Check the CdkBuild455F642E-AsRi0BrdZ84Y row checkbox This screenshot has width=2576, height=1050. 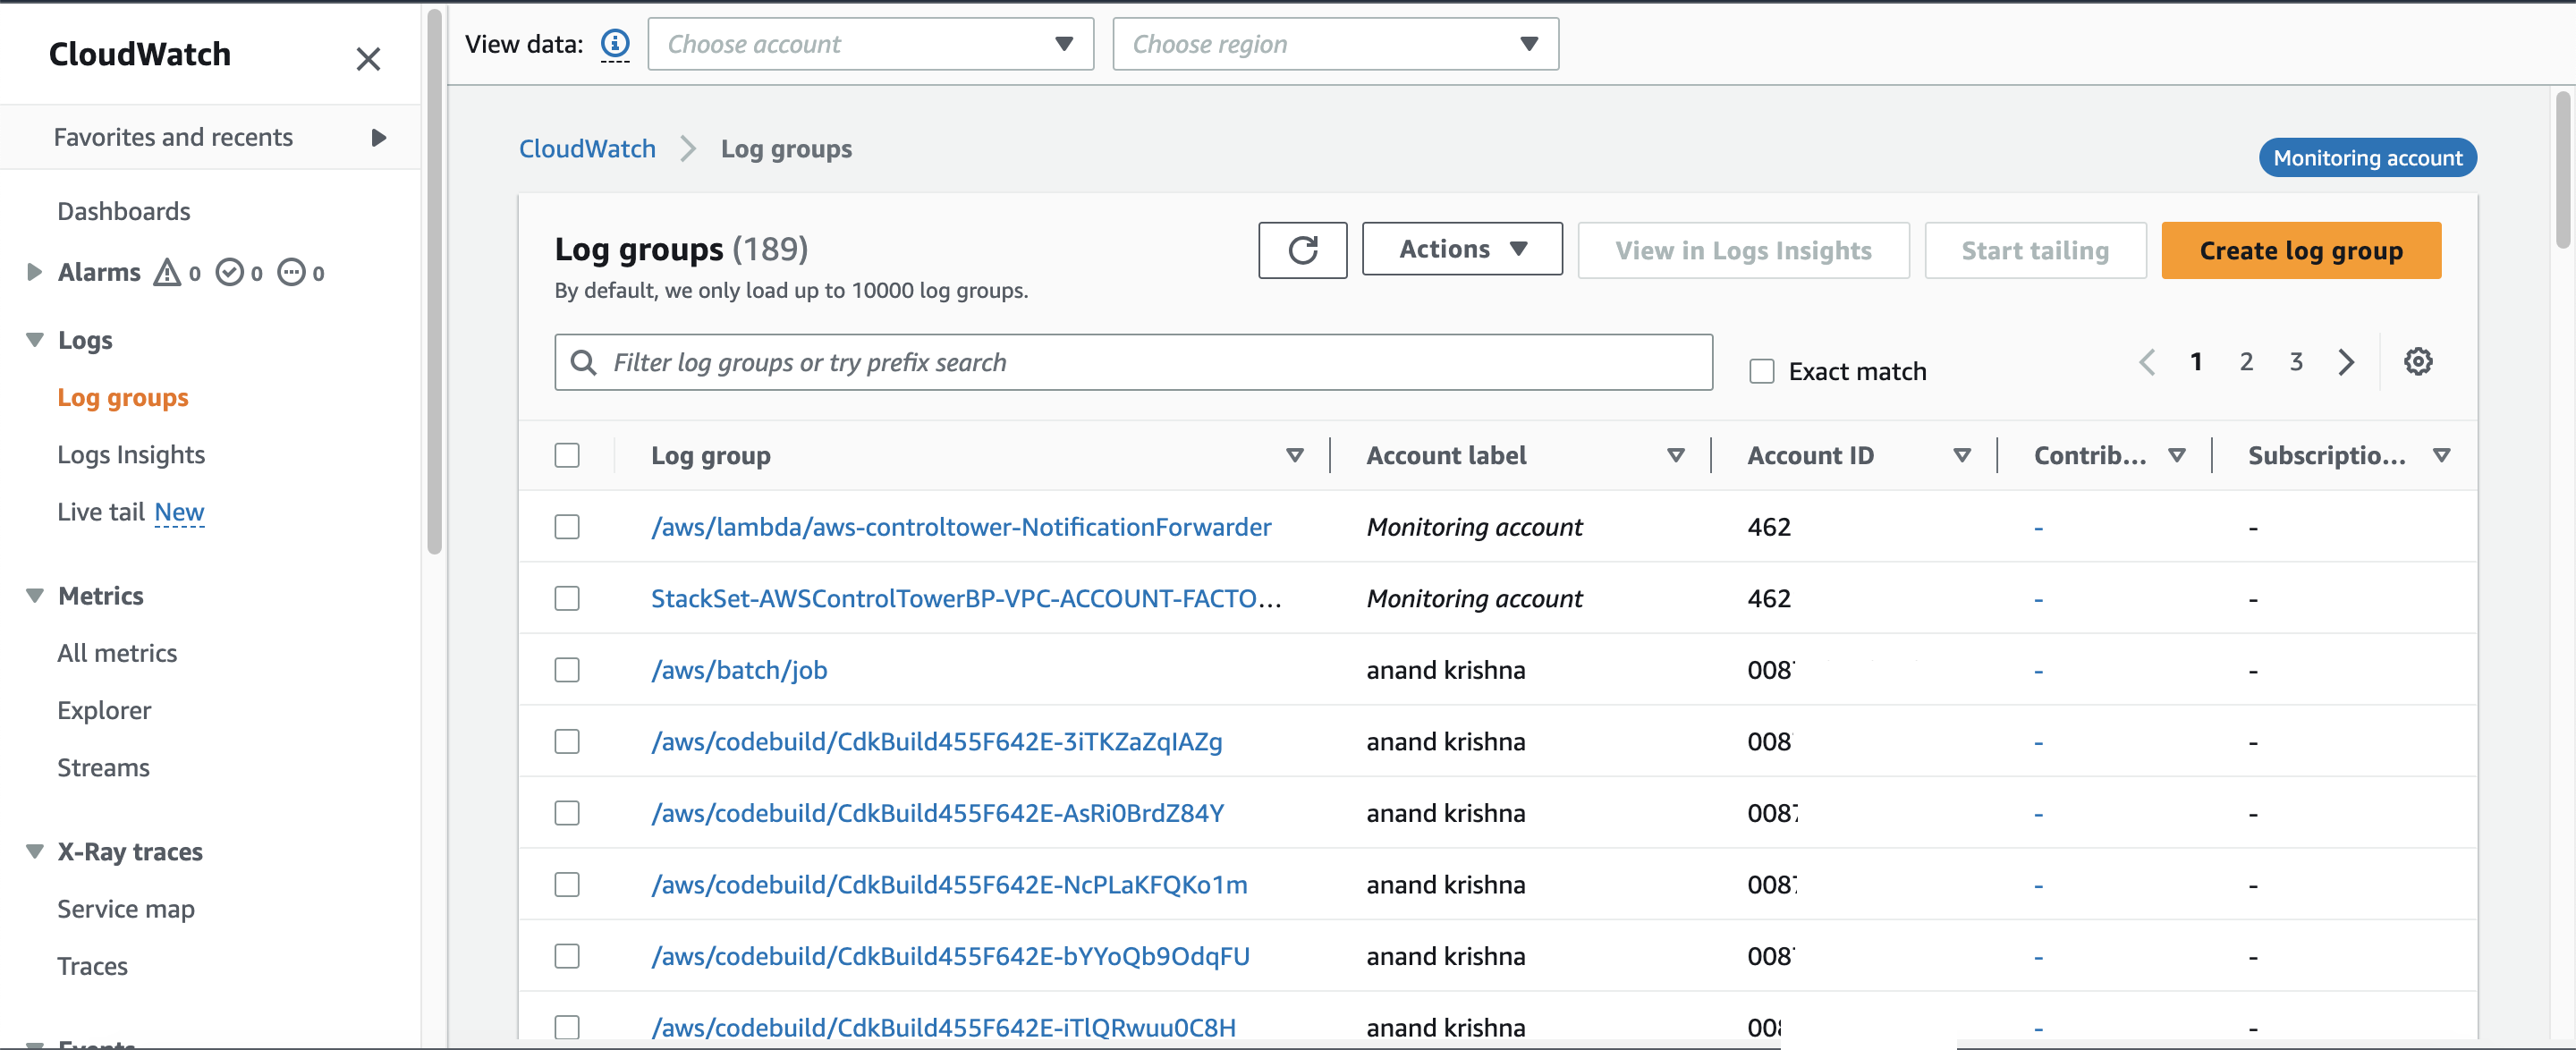[x=567, y=812]
